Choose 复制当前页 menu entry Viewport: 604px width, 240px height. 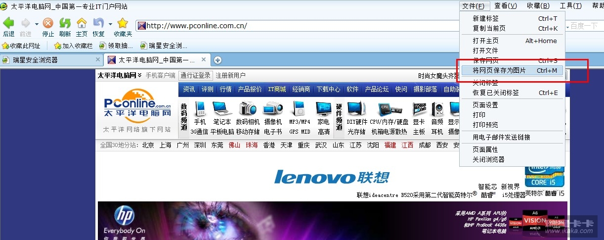pos(512,29)
